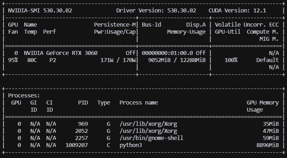The image size is (287, 158).
Task: Click the /usr/bin/gnome-shell process name
Action: (151, 138)
